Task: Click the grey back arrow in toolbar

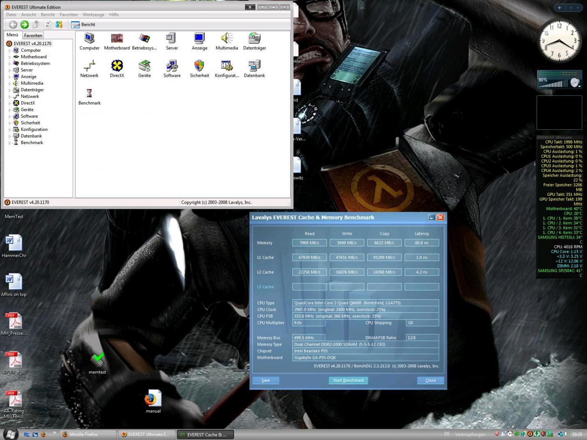Action: (x=13, y=25)
